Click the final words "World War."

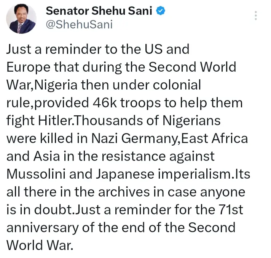point(39,245)
